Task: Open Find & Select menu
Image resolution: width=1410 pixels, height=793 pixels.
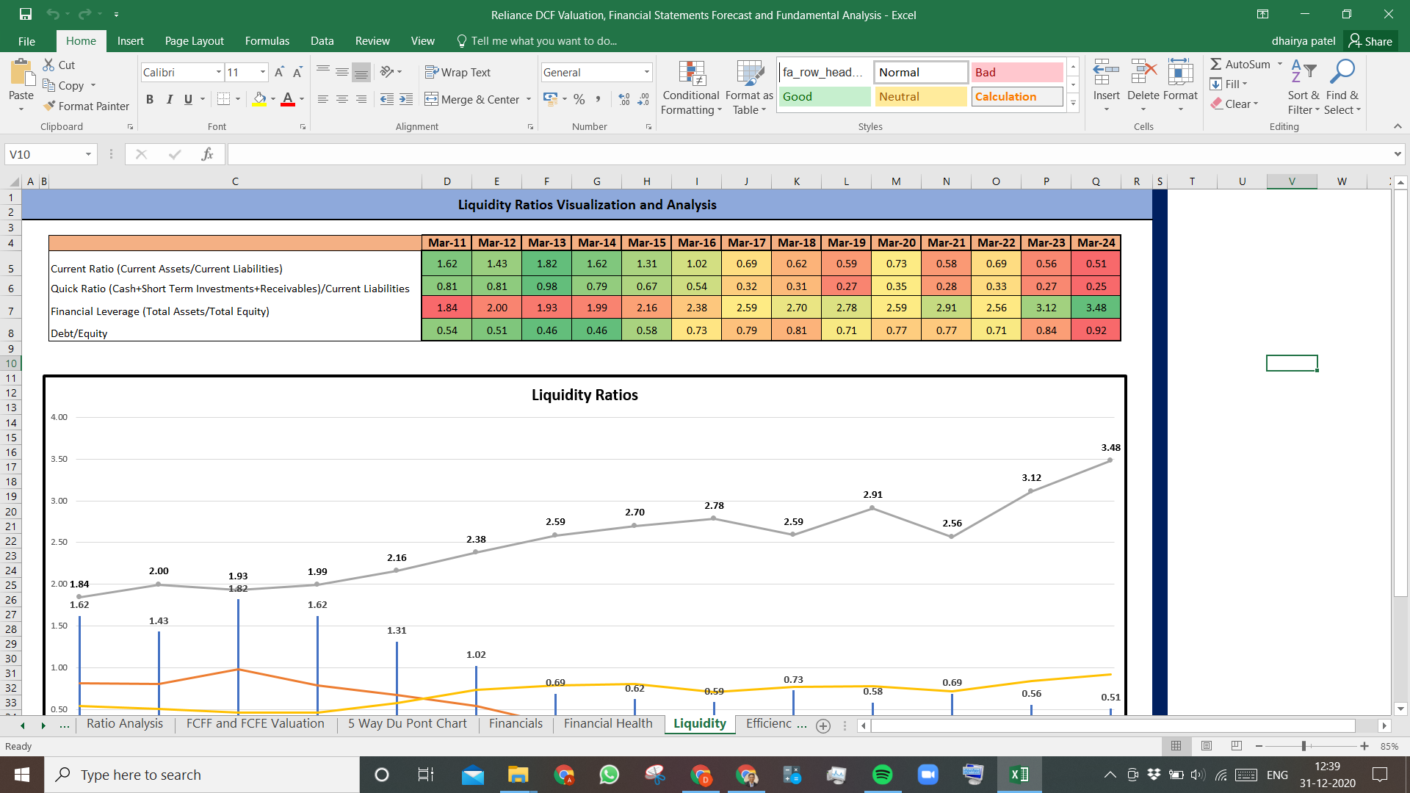Action: 1342,87
